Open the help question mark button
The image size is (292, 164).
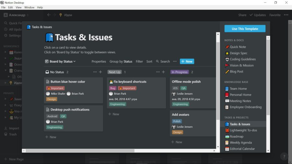284,157
